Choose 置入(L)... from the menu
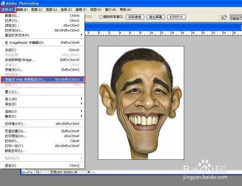The image size is (242, 186). [42, 92]
